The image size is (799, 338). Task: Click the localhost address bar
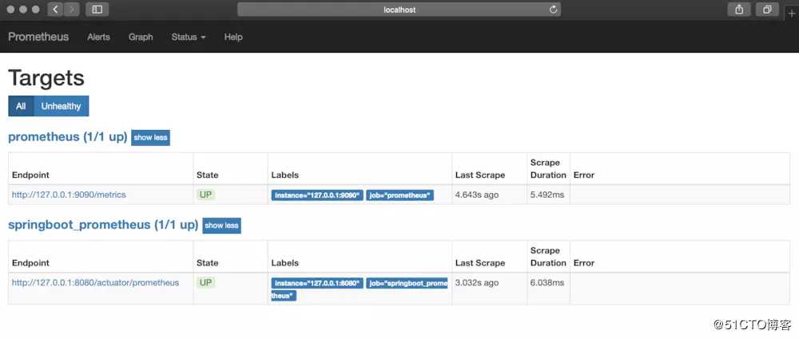(x=399, y=10)
